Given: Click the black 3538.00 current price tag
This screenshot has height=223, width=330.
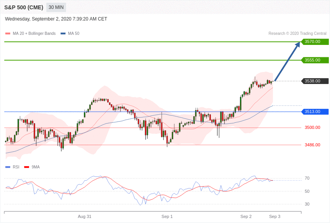Looking at the screenshot, I should (x=315, y=81).
